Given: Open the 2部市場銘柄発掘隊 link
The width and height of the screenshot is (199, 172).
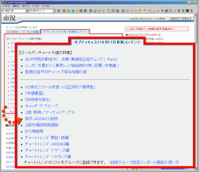Looking at the screenshot, I should [x=42, y=125].
